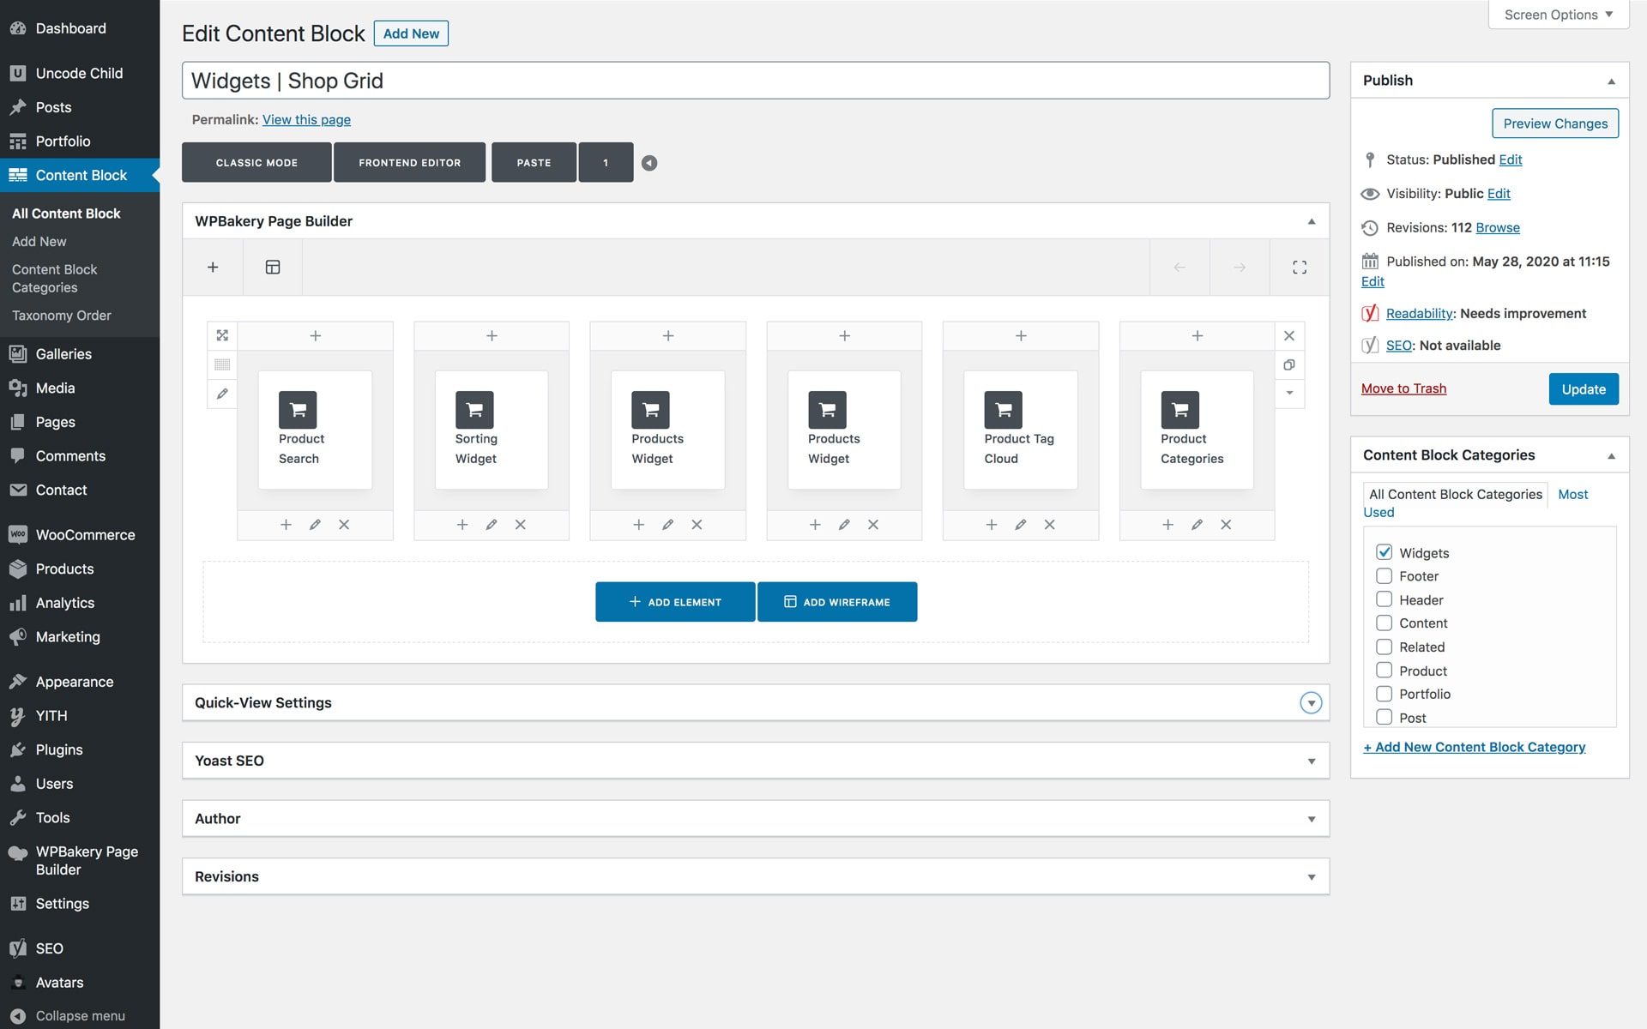Expand the Quick-View Settings panel
Viewport: 1647px width, 1029px height.
[x=1311, y=703]
